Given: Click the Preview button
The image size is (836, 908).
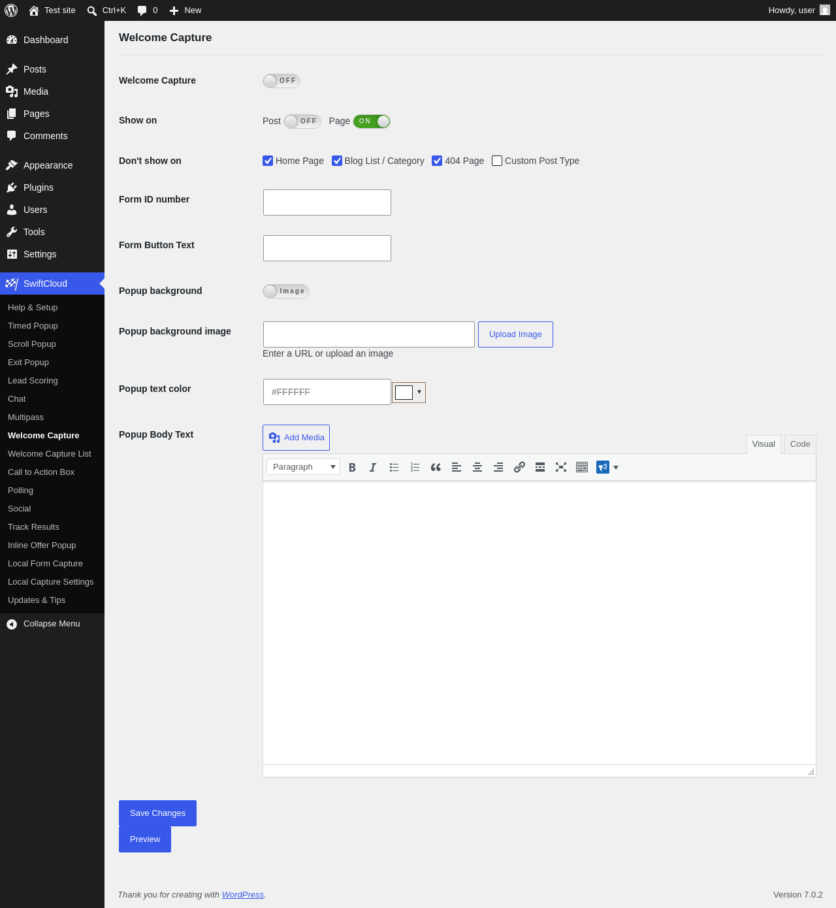Looking at the screenshot, I should [x=145, y=839].
